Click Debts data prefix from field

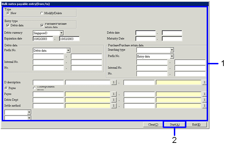click(x=48, y=56)
